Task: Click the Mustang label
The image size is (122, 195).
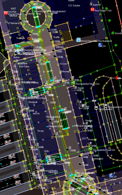Action: pyautogui.click(x=53, y=172)
